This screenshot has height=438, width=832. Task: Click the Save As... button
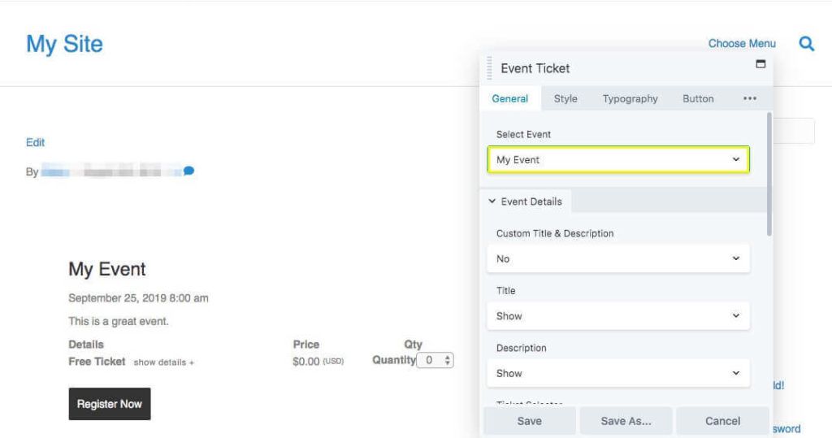(x=625, y=421)
